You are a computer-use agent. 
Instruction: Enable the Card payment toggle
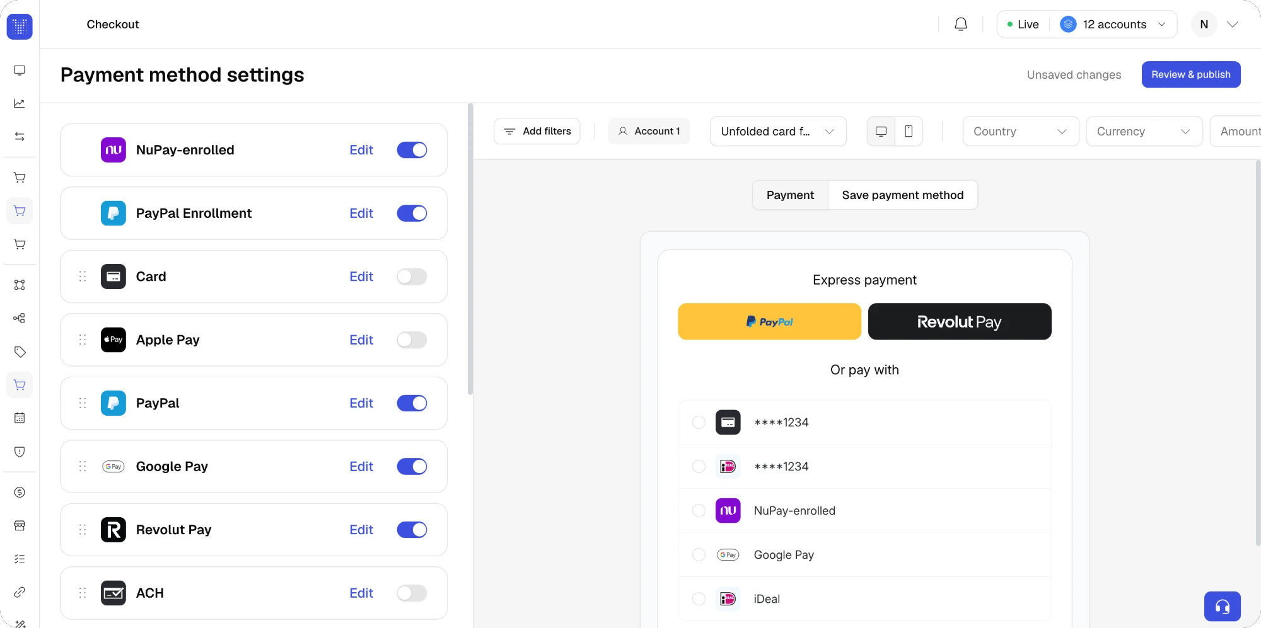point(412,277)
